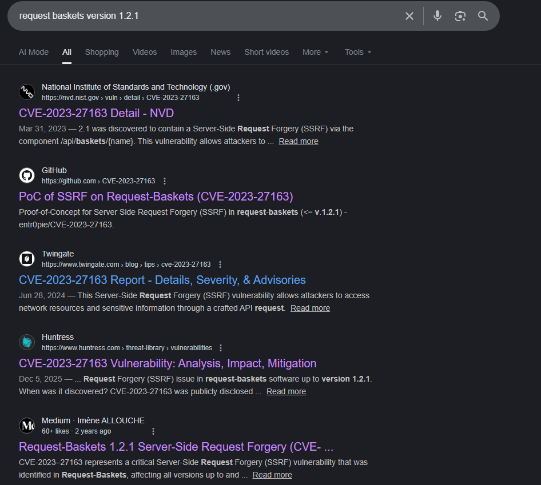
Task: Click Read more under Twingate result
Action: pyautogui.click(x=310, y=308)
